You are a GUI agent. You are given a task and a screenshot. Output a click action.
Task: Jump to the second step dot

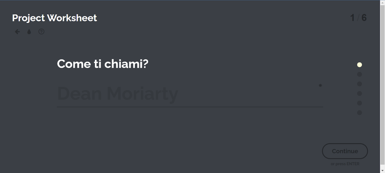(x=359, y=74)
